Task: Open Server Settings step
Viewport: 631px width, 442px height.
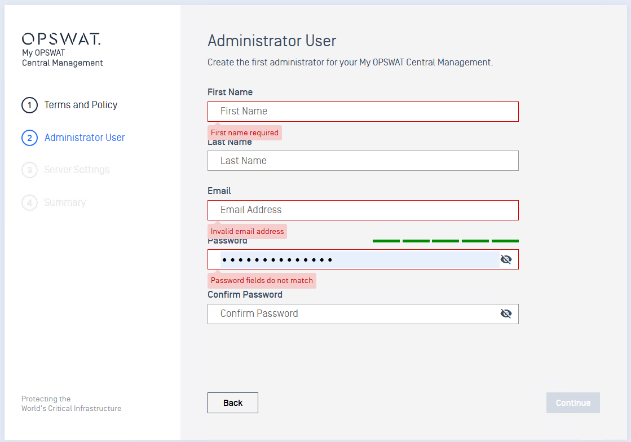Action: 77,170
